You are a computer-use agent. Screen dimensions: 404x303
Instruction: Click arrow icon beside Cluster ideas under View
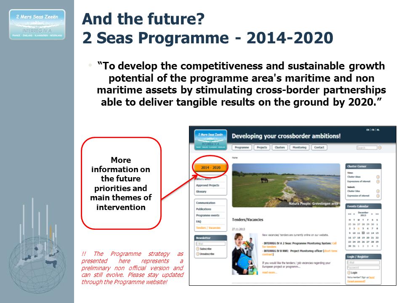click(x=378, y=177)
